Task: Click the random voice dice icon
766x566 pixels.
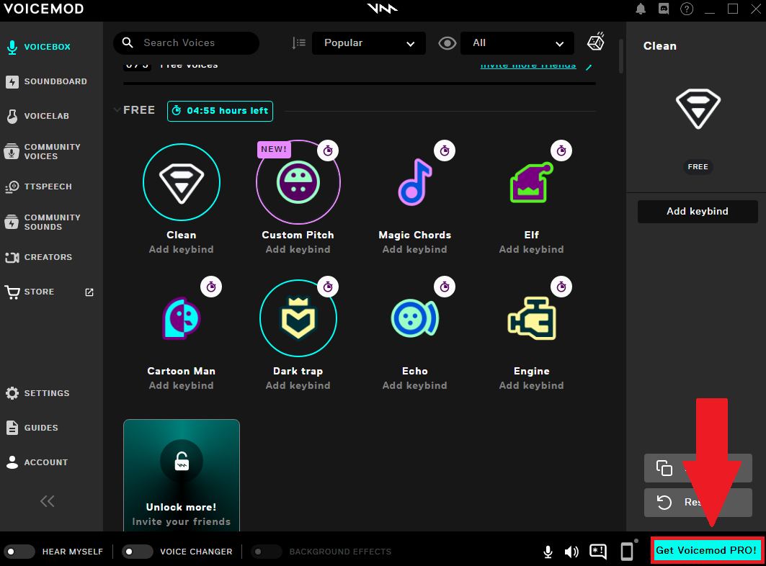Action: [595, 42]
